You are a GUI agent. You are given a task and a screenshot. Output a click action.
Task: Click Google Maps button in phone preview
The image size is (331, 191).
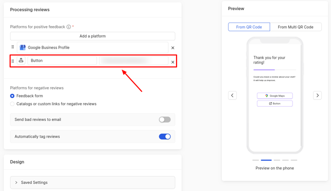(275, 96)
